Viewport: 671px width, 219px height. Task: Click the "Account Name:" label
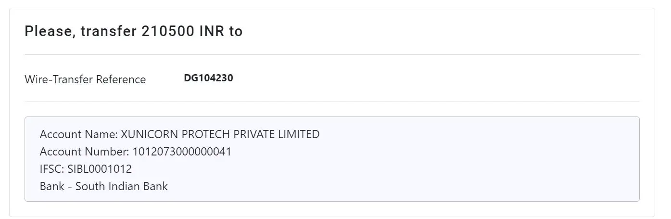78,134
